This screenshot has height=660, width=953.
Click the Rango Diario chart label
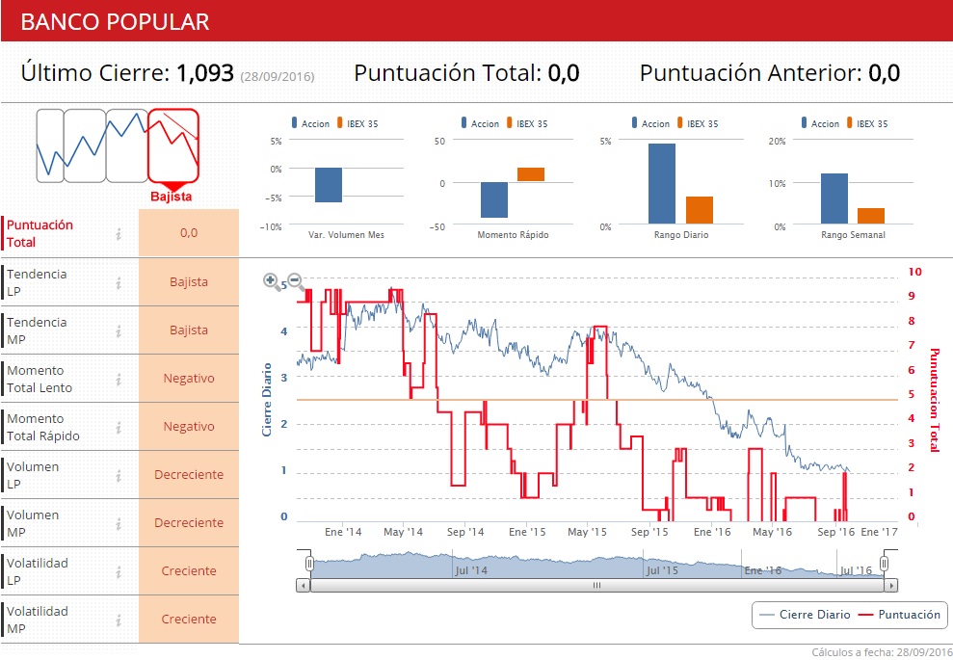coord(681,234)
